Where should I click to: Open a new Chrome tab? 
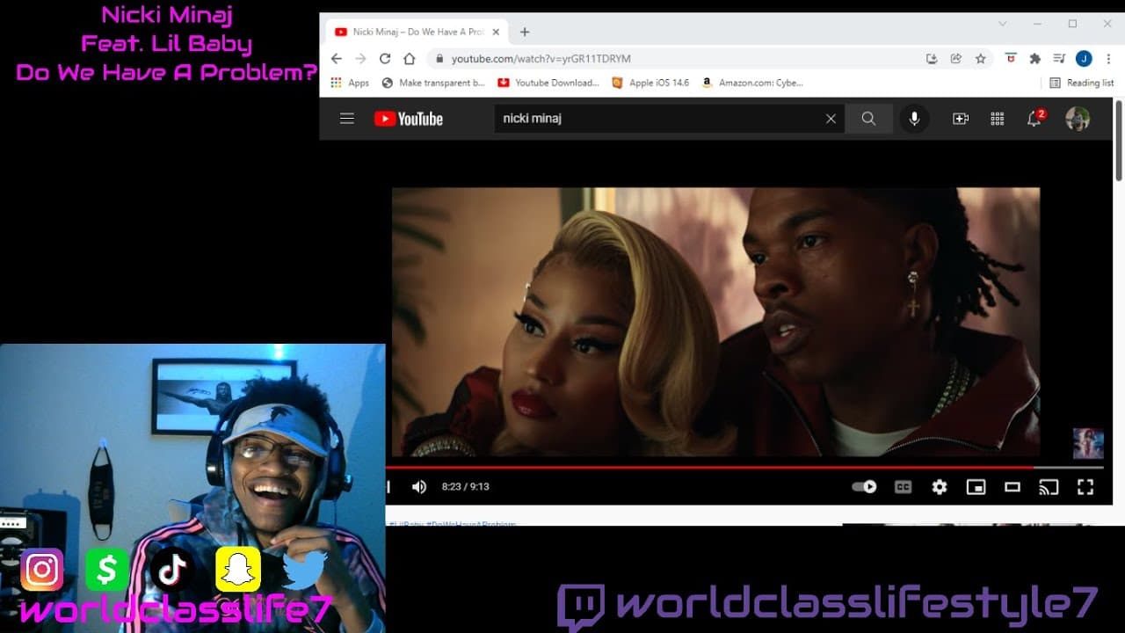point(525,32)
